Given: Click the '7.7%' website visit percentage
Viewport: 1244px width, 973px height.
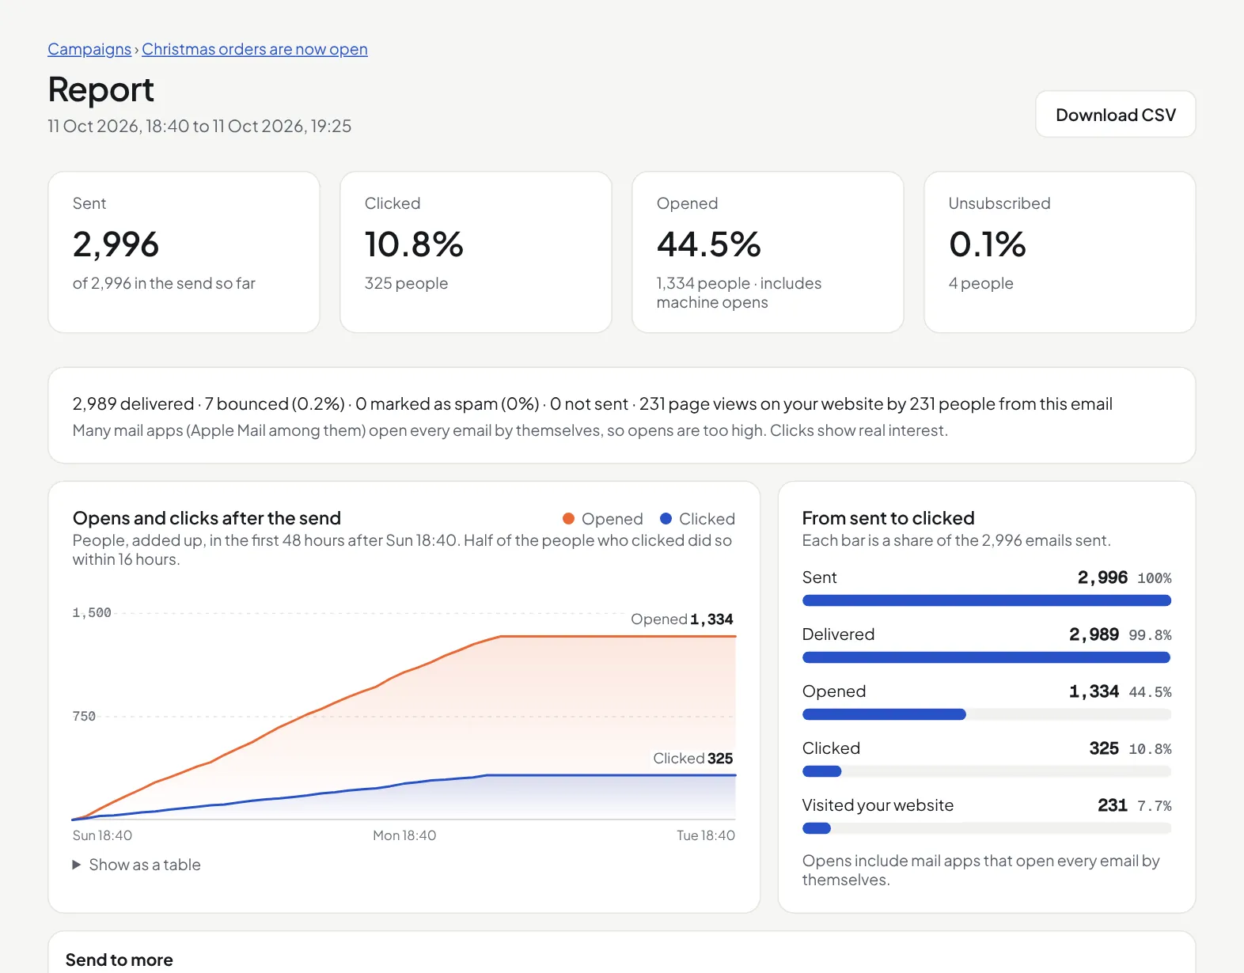Looking at the screenshot, I should 1155,806.
